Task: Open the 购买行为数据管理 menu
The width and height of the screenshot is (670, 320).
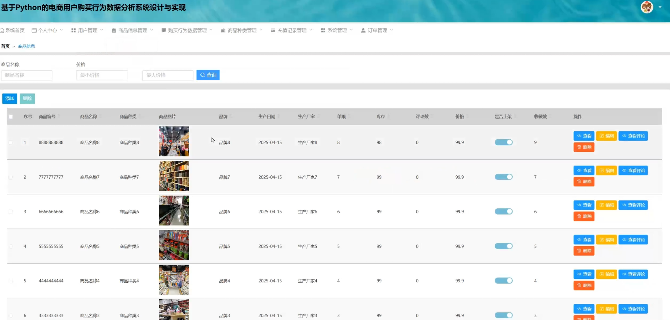Action: pyautogui.click(x=187, y=30)
